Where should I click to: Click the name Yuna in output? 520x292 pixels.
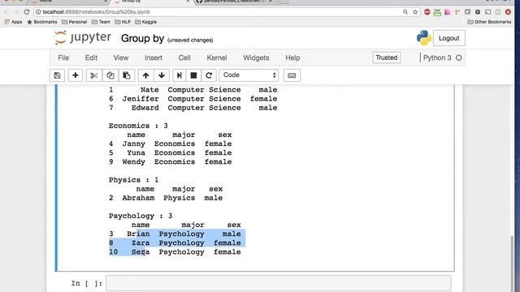click(136, 153)
